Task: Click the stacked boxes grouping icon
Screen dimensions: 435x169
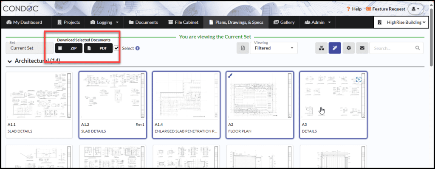Action: 322,48
